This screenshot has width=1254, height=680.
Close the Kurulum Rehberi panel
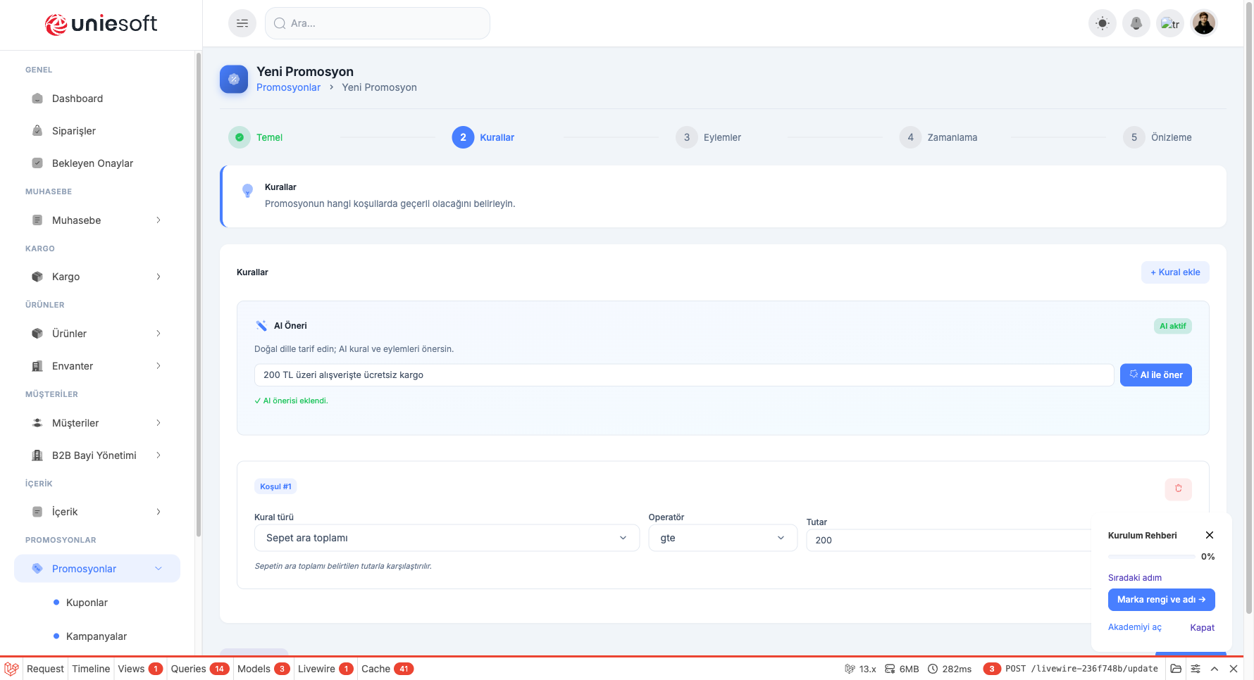[x=1210, y=535]
